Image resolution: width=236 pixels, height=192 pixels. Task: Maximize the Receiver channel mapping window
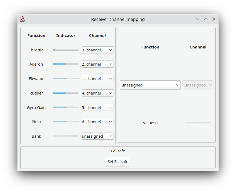click(x=206, y=19)
